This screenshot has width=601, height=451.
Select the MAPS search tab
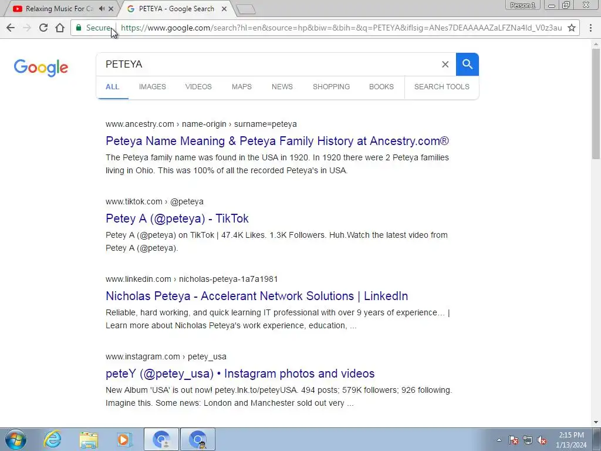click(241, 87)
